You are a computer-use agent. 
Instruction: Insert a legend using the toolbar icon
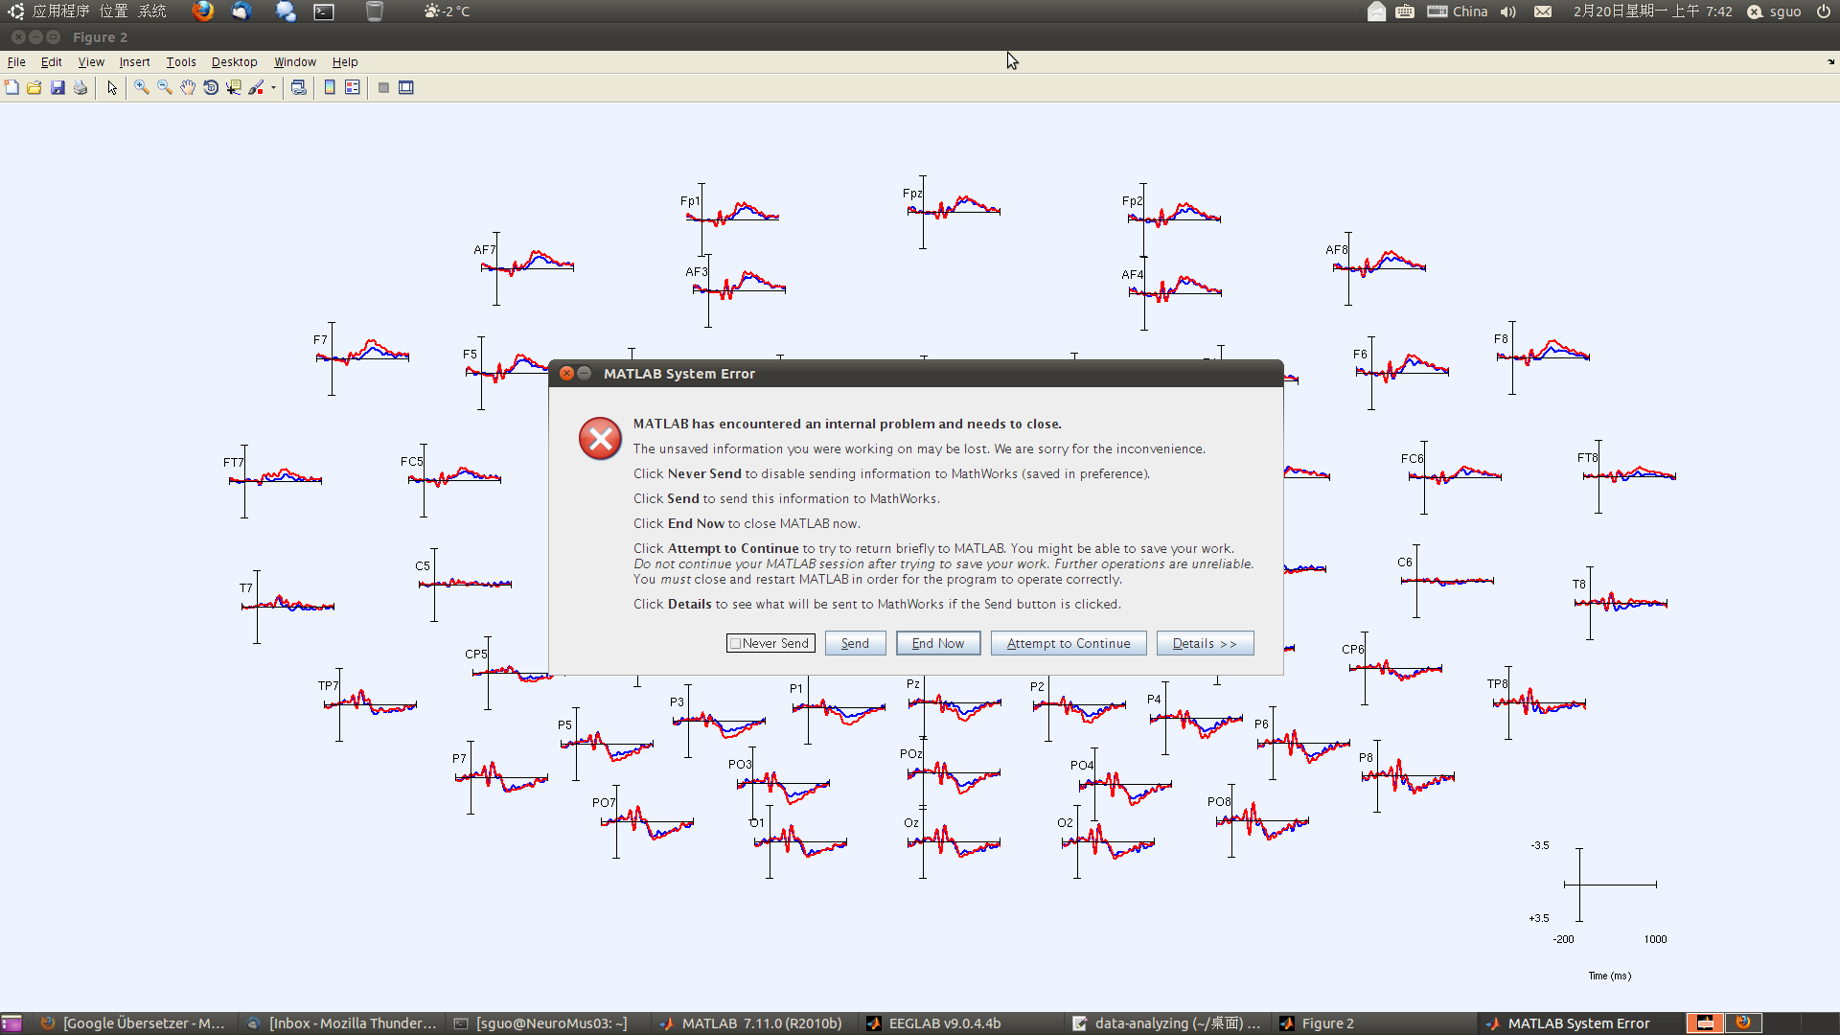click(x=353, y=87)
